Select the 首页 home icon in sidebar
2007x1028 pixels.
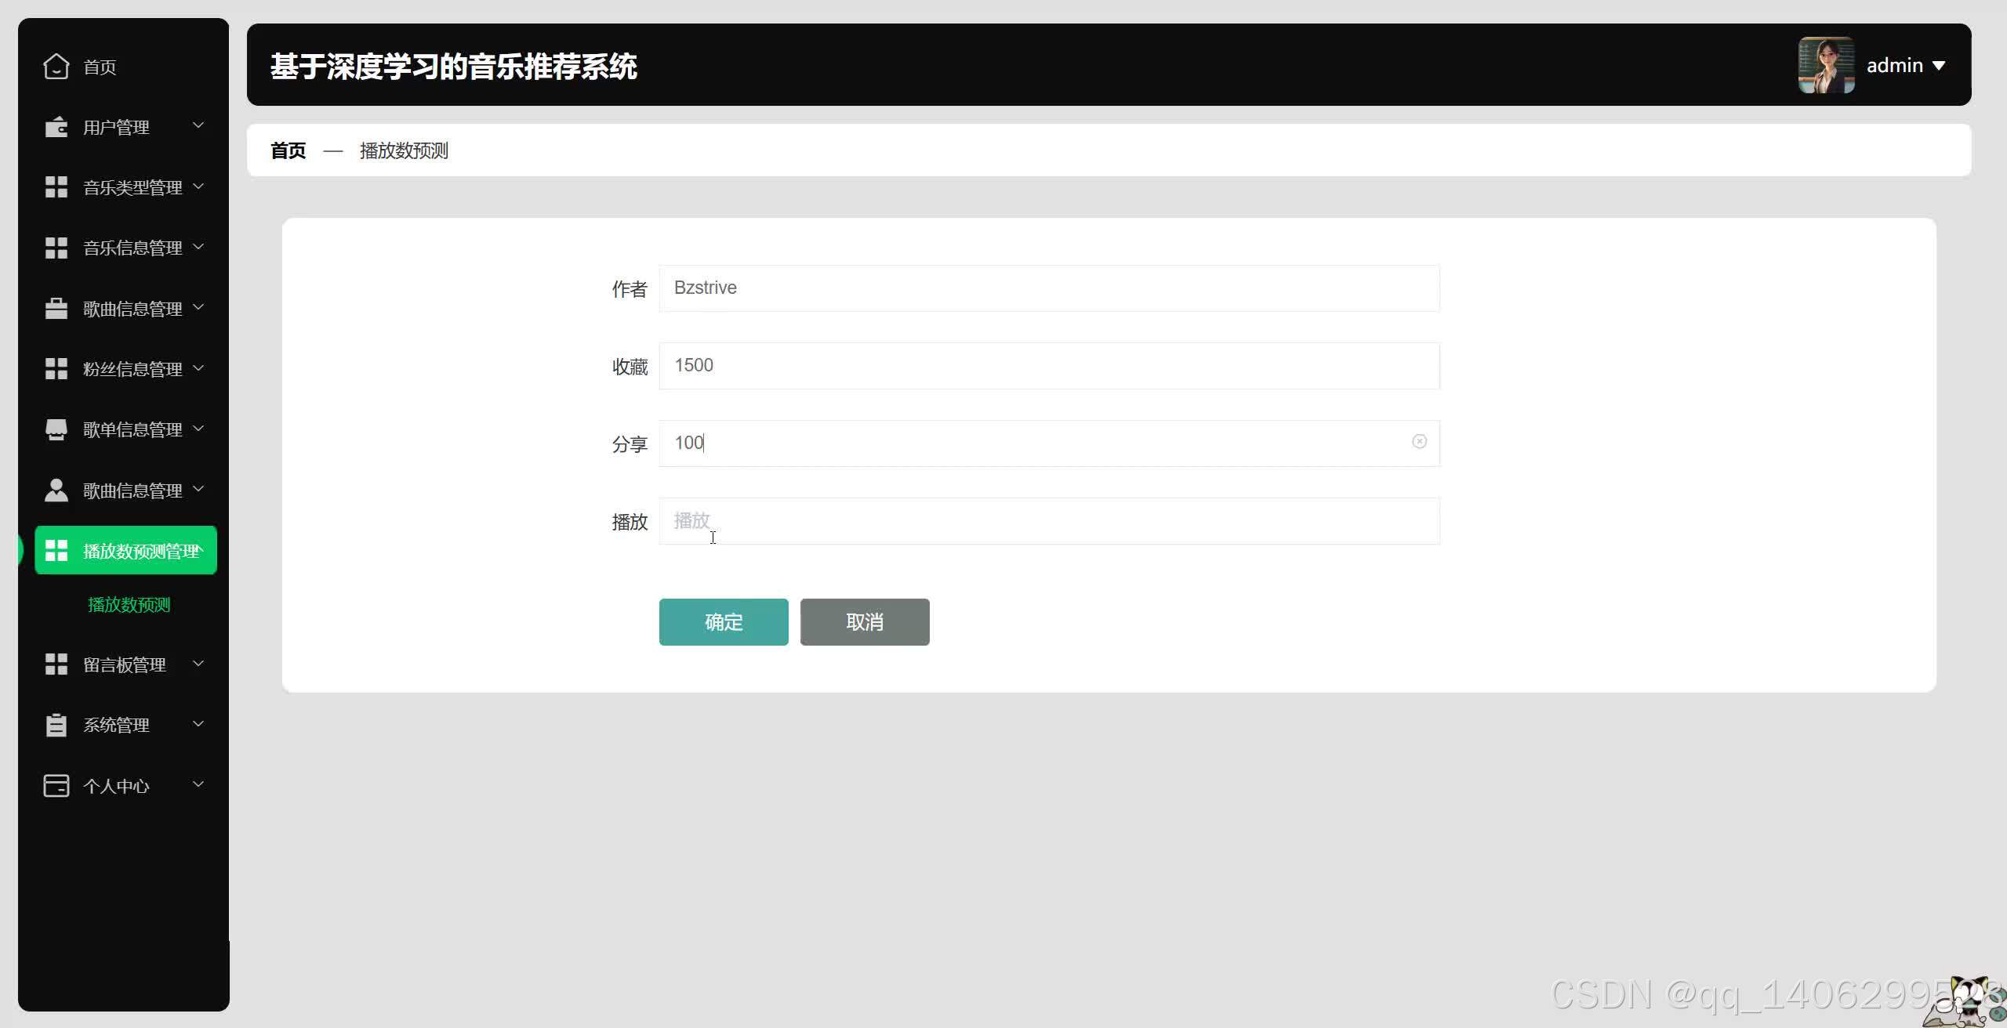point(56,67)
